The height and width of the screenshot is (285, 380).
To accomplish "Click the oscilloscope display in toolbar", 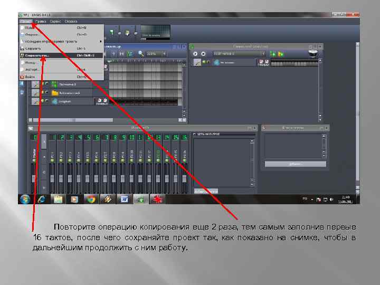I will tap(155, 32).
